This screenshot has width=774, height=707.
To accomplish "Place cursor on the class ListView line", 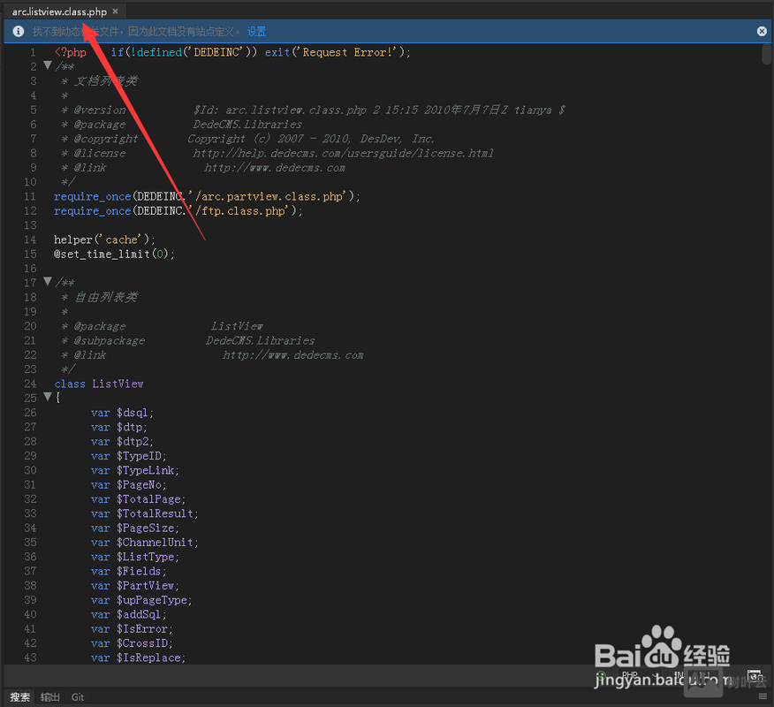I will point(99,384).
